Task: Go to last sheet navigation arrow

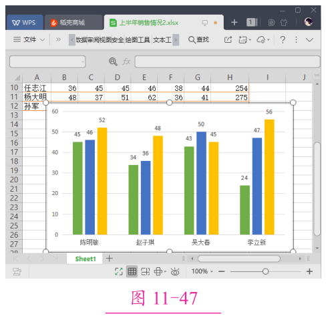Action: [x=55, y=259]
